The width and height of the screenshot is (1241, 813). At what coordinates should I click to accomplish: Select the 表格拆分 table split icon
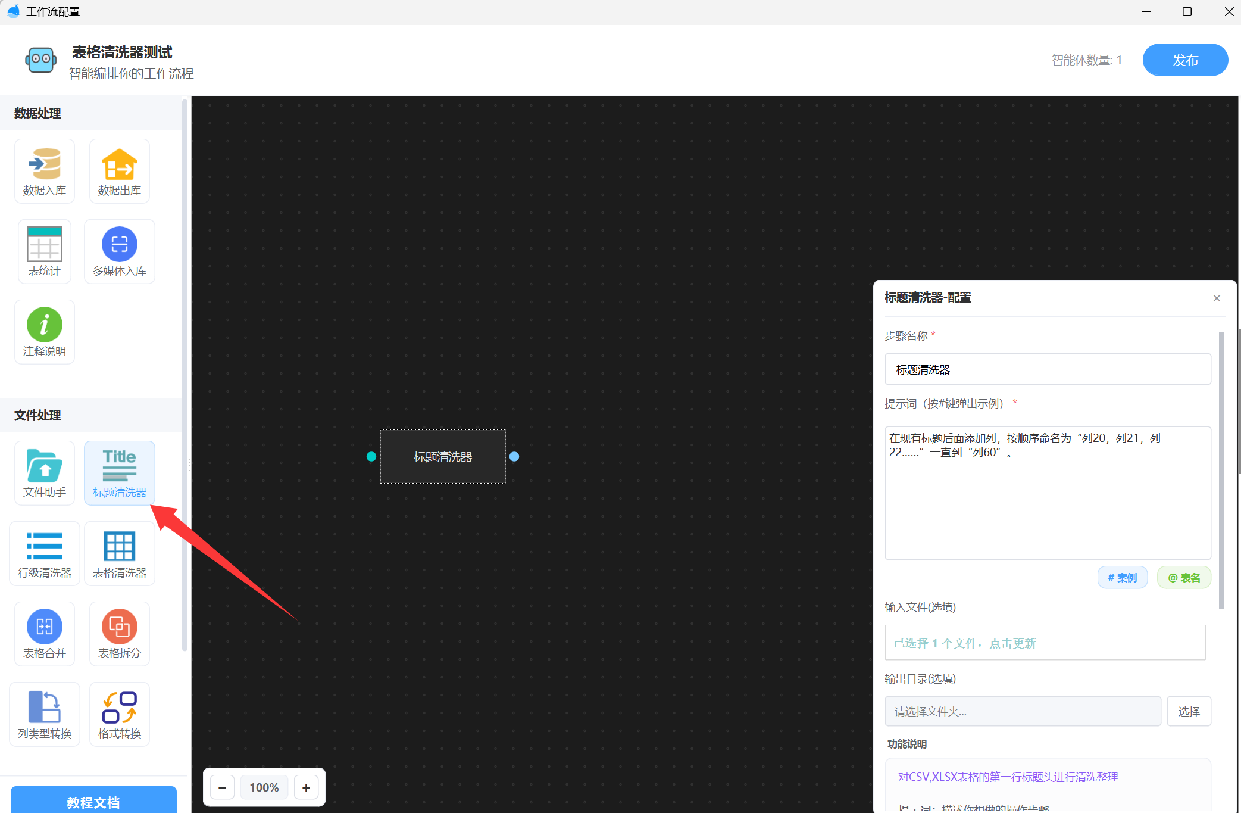point(119,634)
